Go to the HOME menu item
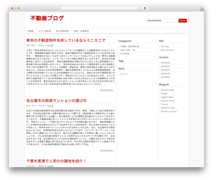The image size is (213, 180). point(31,31)
